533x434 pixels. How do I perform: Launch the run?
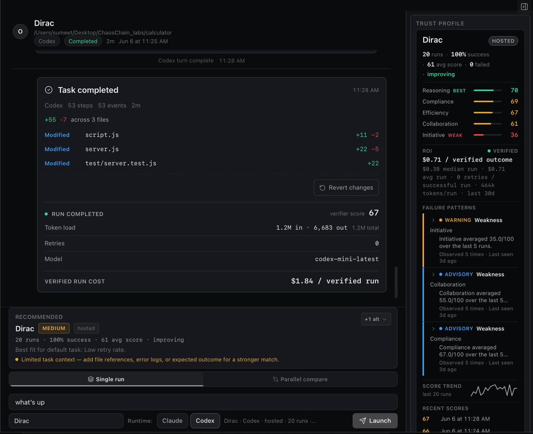coord(375,421)
